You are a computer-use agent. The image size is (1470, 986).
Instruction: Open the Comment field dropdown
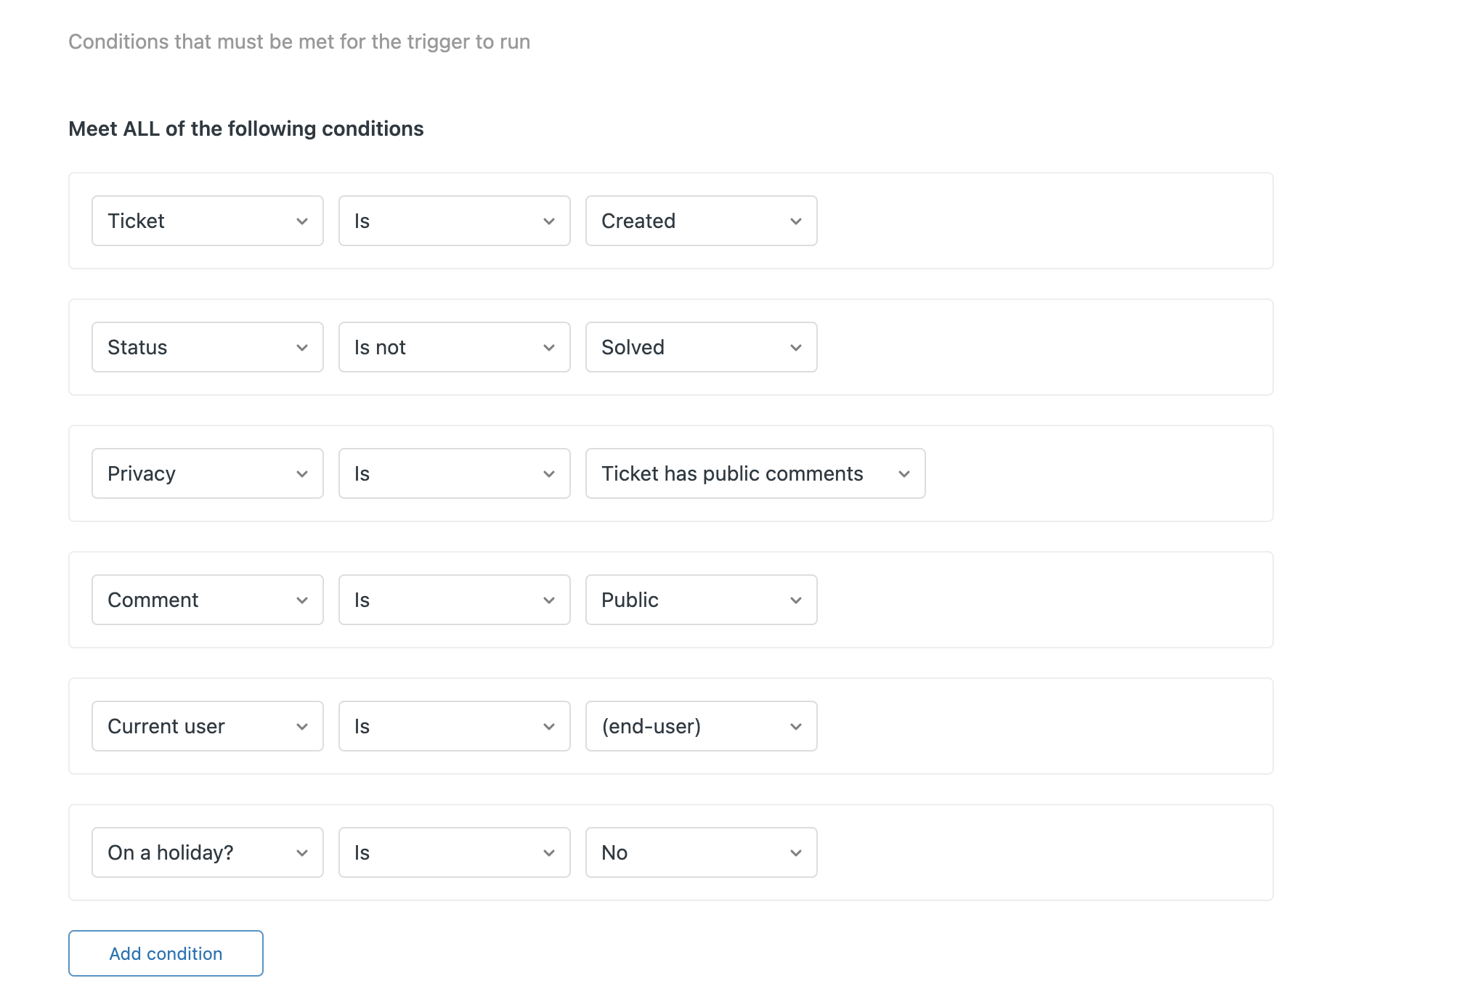207,600
